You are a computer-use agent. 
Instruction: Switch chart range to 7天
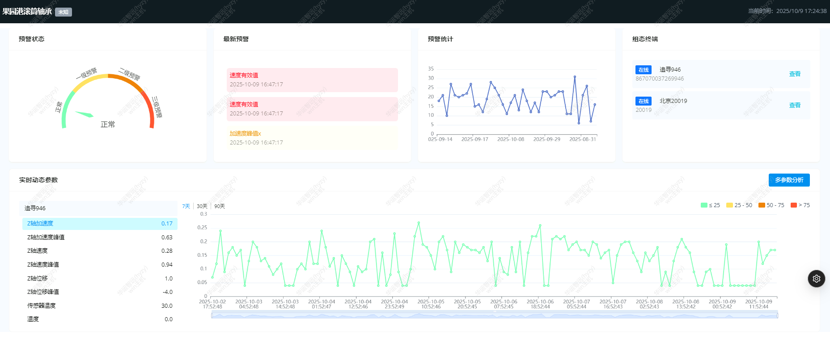coord(186,206)
